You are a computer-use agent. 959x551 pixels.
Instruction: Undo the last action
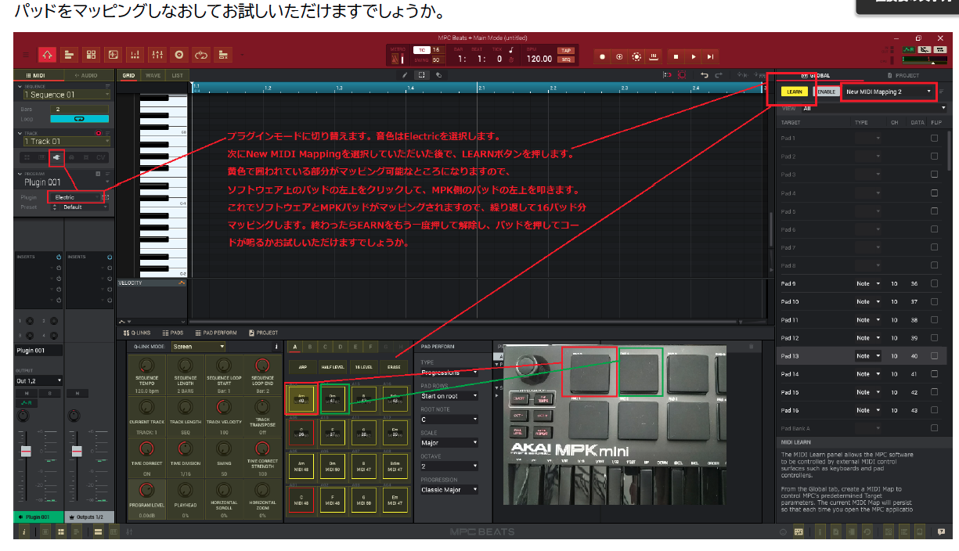[704, 75]
